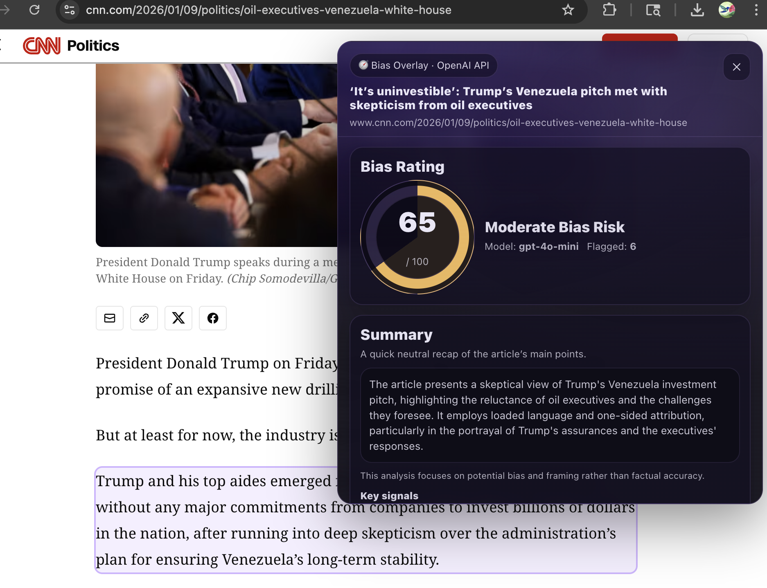
Task: Copy the article link icon
Action: tap(144, 318)
